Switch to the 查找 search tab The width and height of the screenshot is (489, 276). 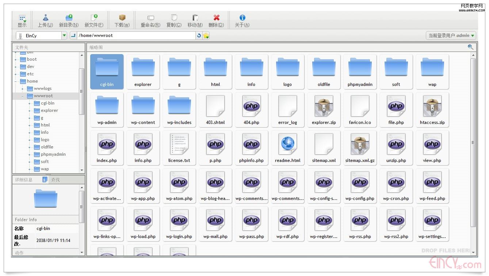[x=56, y=179]
